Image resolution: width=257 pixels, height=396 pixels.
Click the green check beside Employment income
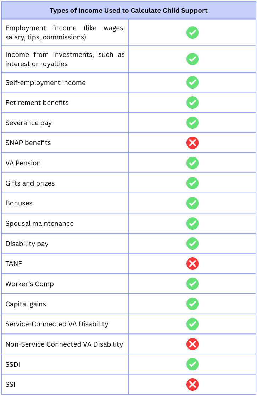coord(192,33)
